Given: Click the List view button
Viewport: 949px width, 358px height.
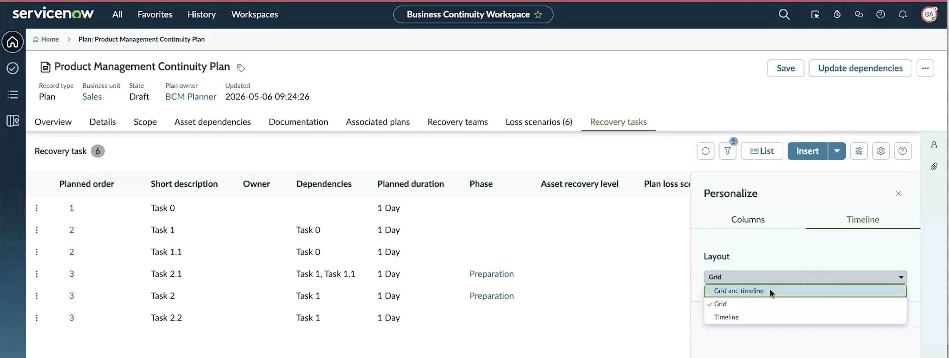Looking at the screenshot, I should tap(762, 151).
